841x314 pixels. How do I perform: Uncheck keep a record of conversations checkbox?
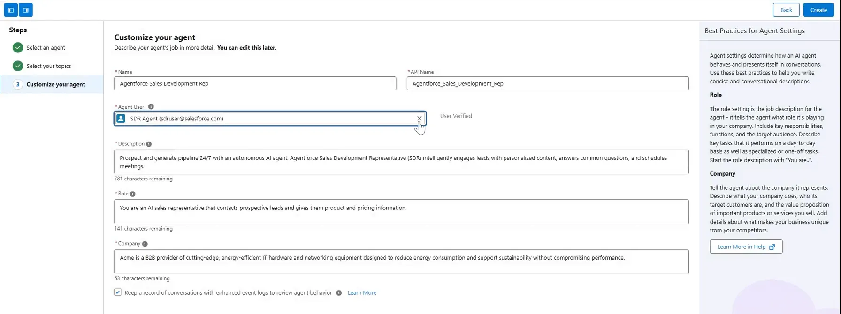click(118, 292)
